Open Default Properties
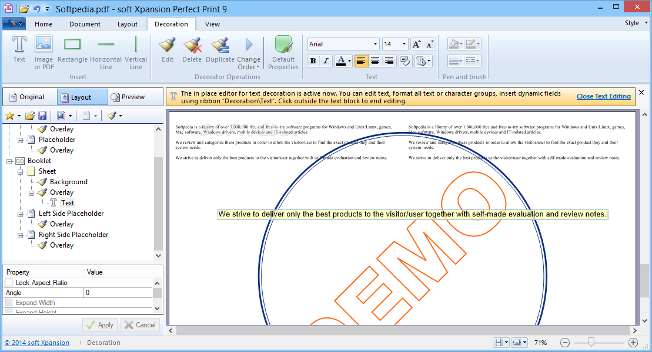Screen dimensions: 652x352 coord(283,53)
